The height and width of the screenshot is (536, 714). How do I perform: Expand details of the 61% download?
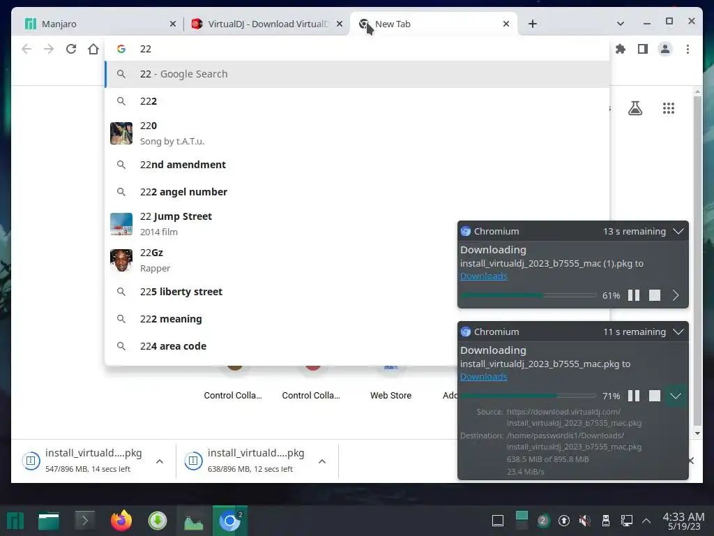tap(676, 295)
